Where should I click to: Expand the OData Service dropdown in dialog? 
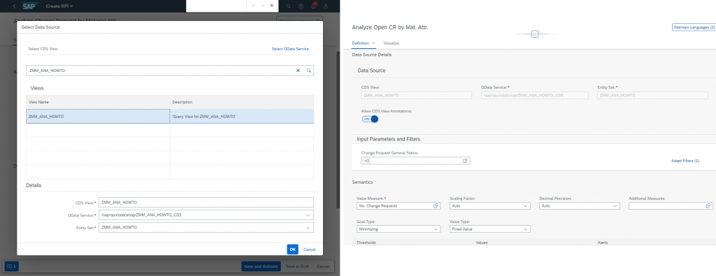(308, 215)
